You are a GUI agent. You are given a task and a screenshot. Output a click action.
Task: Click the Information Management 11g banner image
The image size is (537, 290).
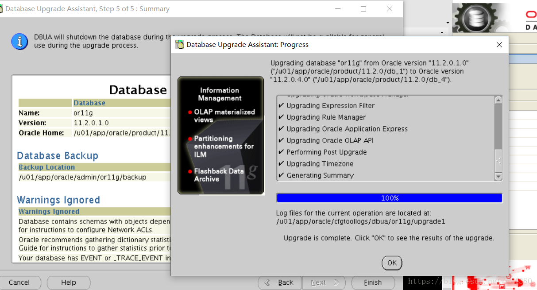tap(221, 135)
